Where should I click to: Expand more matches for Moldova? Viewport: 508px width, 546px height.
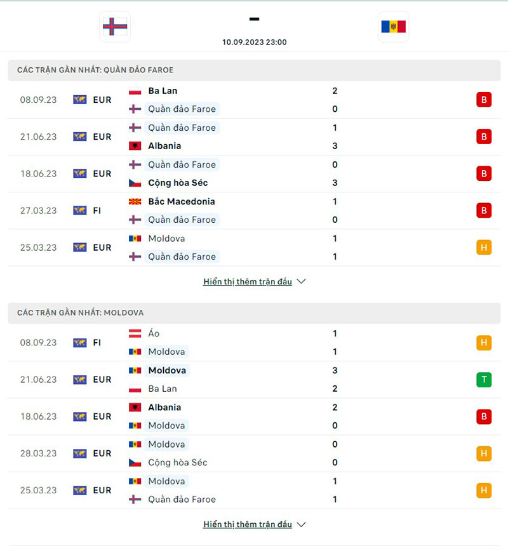point(248,524)
